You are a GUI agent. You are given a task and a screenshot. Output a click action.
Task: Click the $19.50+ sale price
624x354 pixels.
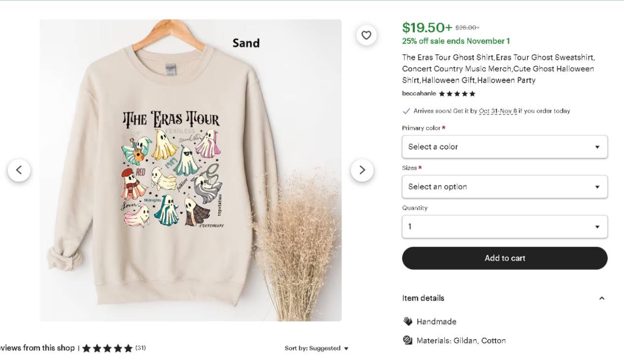[427, 27]
